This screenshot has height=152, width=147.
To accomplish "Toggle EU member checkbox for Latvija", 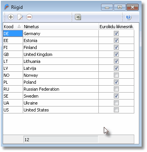I will pos(116,68).
